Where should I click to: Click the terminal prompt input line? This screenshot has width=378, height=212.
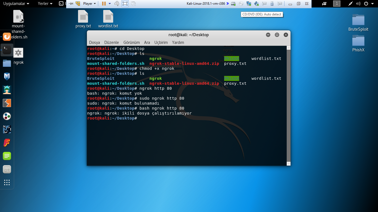pos(187,118)
